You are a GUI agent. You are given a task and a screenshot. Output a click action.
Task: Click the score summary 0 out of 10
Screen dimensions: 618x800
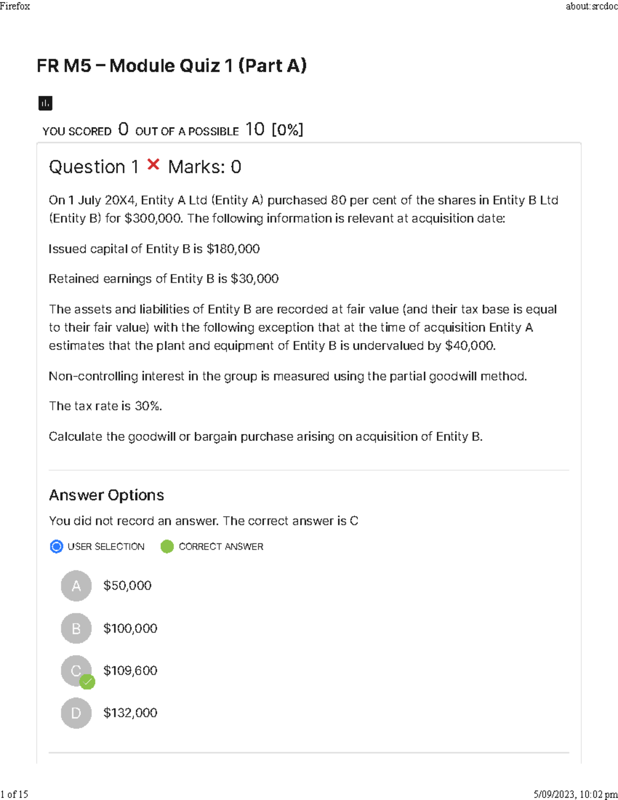[173, 130]
